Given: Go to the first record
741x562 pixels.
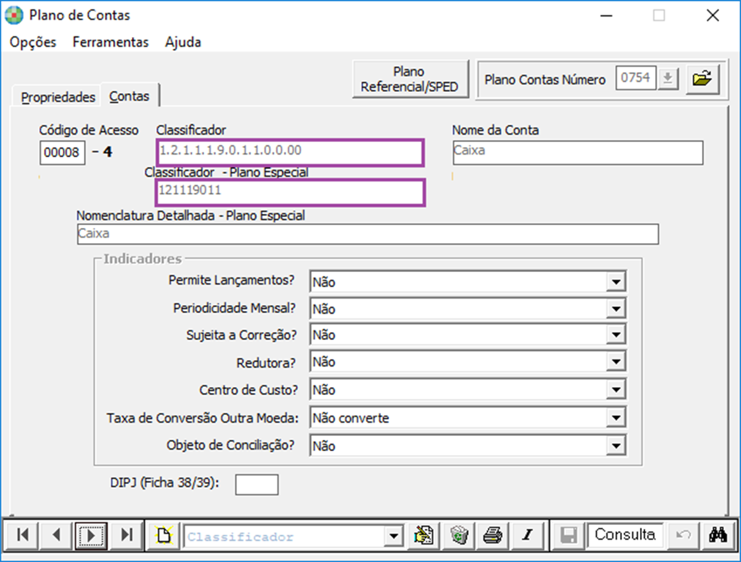Looking at the screenshot, I should (22, 535).
